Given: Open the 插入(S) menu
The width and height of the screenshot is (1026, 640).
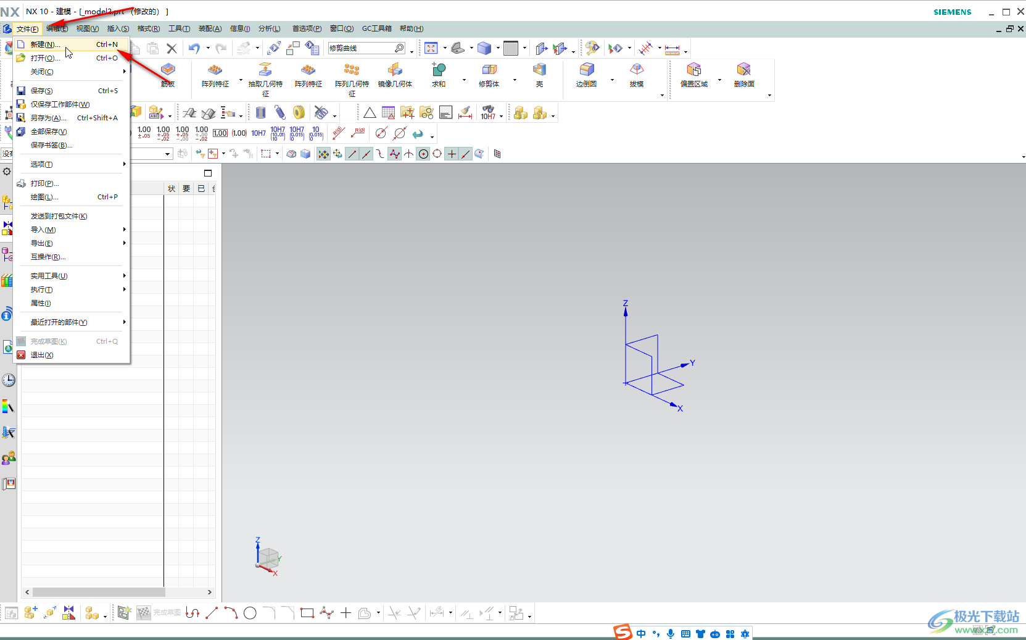Looking at the screenshot, I should coord(118,28).
